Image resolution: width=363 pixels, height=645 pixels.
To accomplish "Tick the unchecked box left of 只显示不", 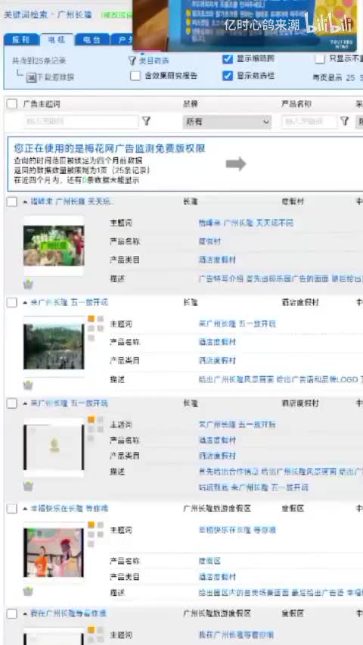I will point(320,59).
